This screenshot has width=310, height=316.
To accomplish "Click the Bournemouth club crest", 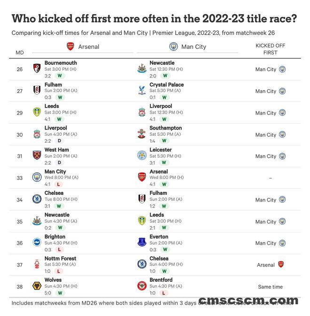I will [x=37, y=68].
